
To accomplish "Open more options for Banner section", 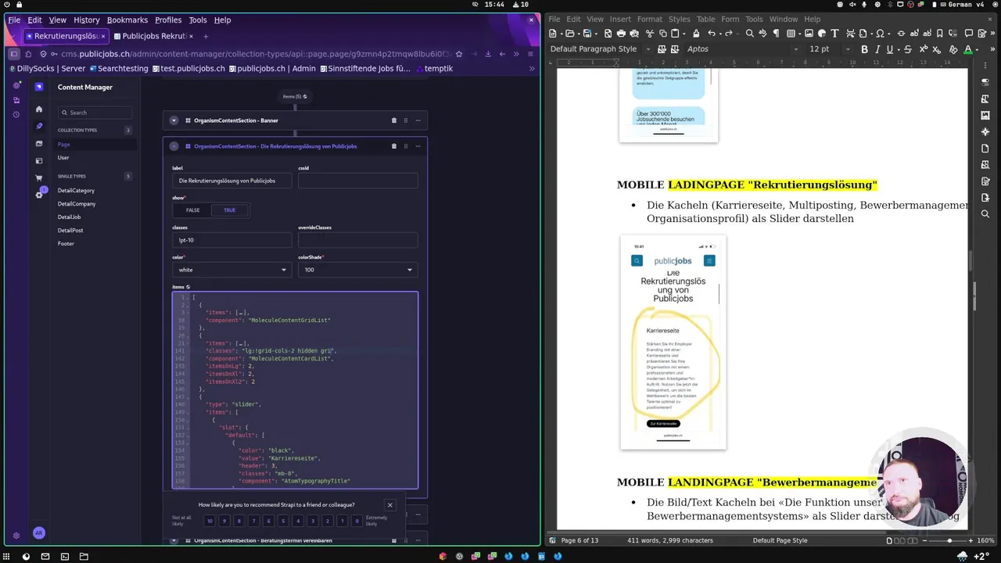I will [418, 120].
